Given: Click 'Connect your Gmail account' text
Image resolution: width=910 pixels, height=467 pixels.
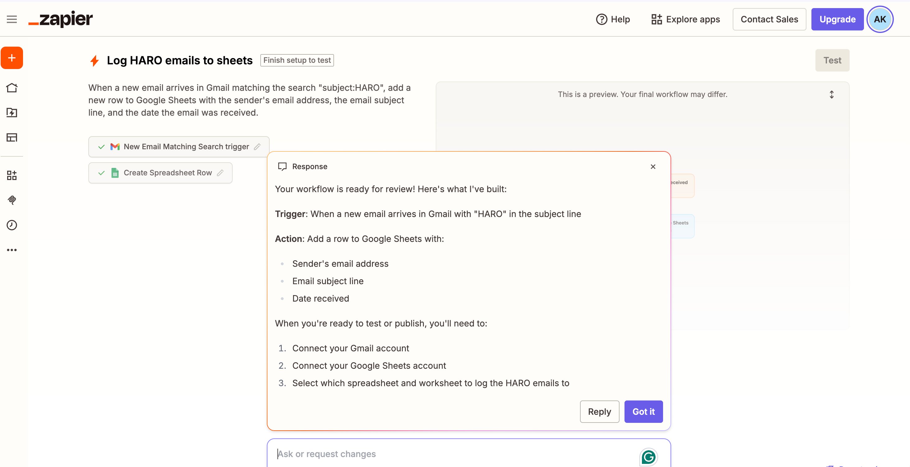Looking at the screenshot, I should pyautogui.click(x=351, y=348).
